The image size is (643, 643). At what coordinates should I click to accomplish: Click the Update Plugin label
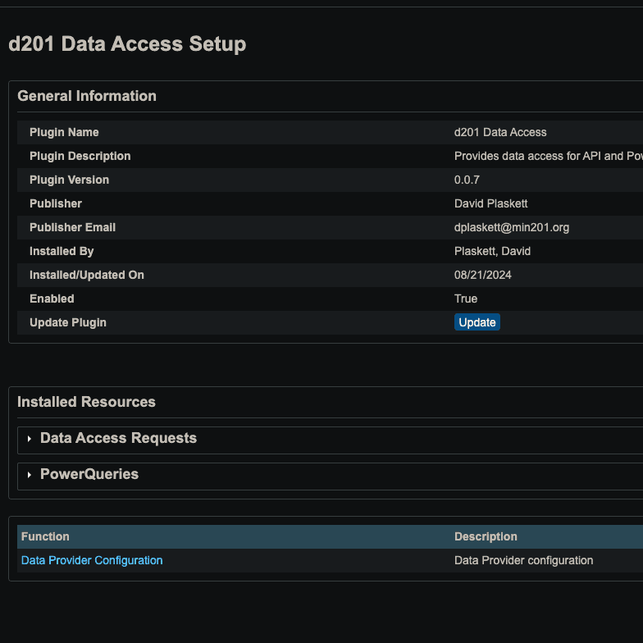(x=68, y=322)
